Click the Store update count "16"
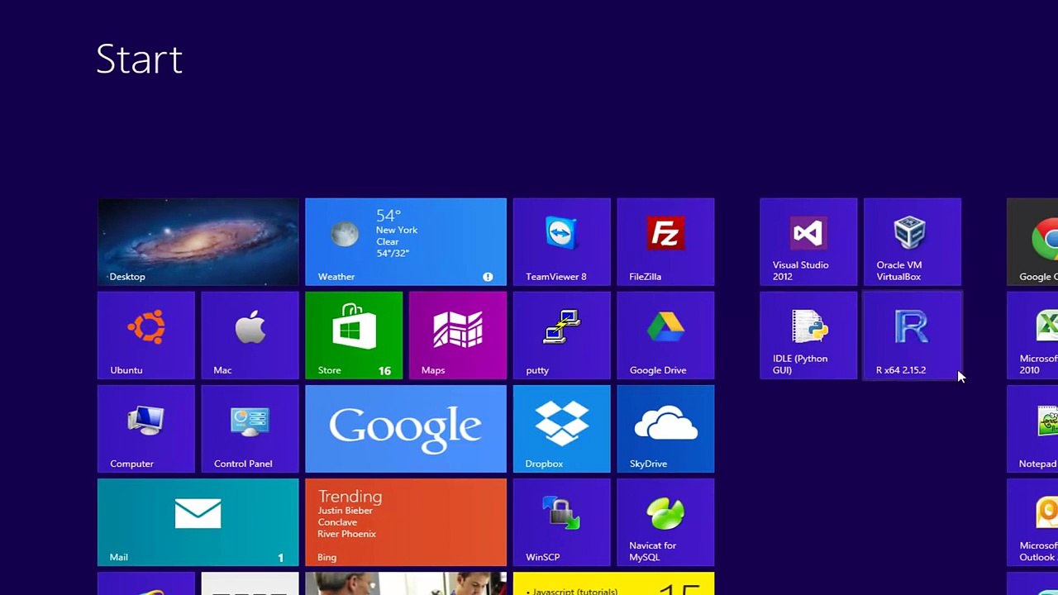Screen dimensions: 1058x595 click(x=384, y=370)
